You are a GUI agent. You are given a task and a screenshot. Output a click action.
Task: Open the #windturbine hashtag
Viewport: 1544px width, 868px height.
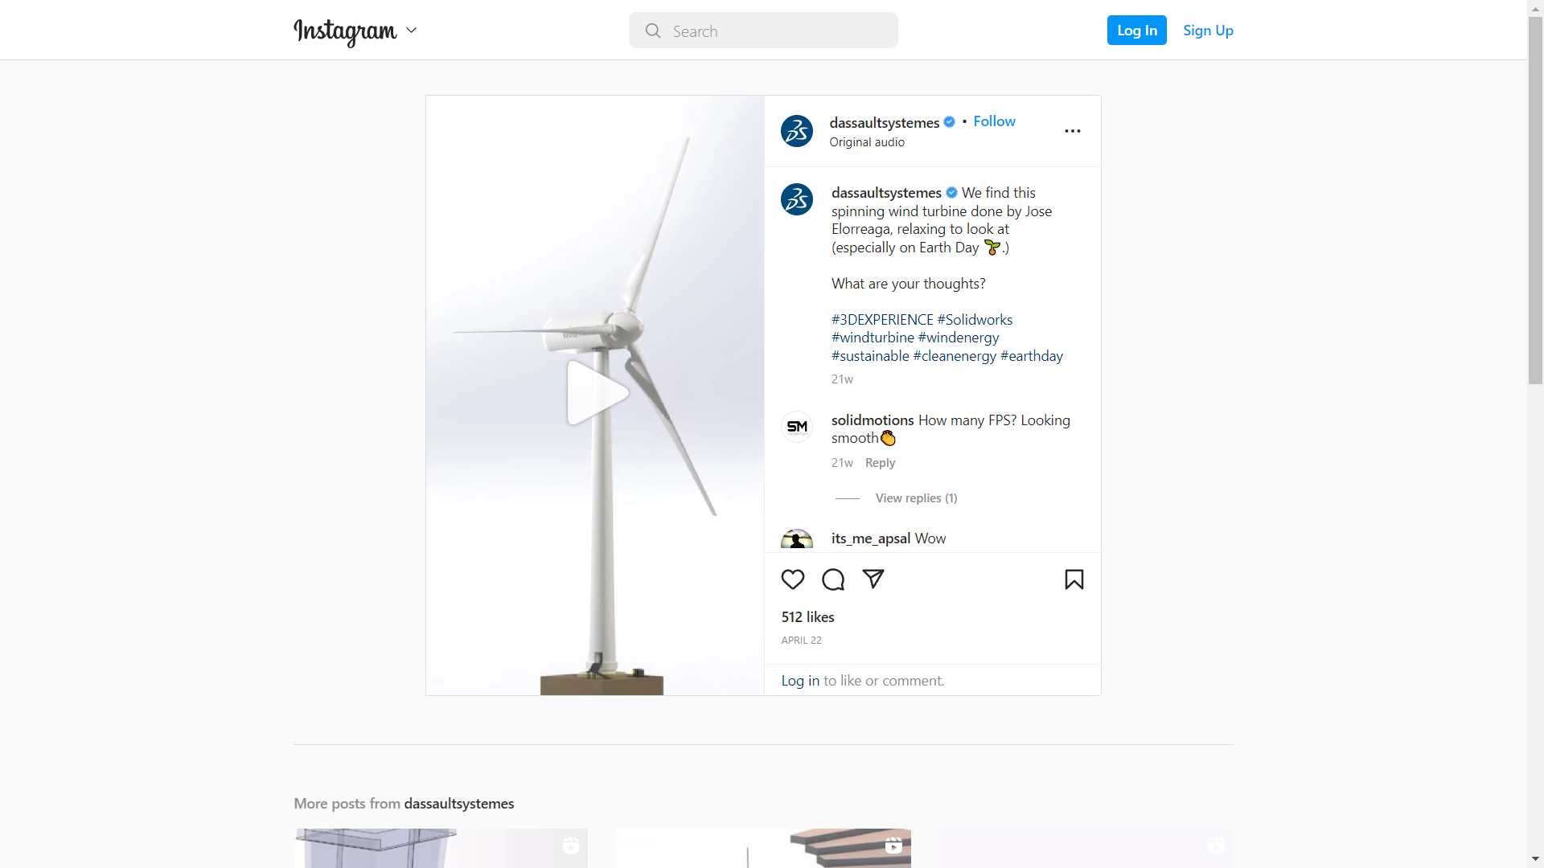[873, 338]
